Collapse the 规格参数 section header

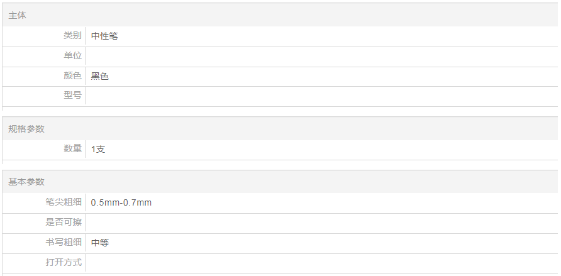click(x=26, y=129)
